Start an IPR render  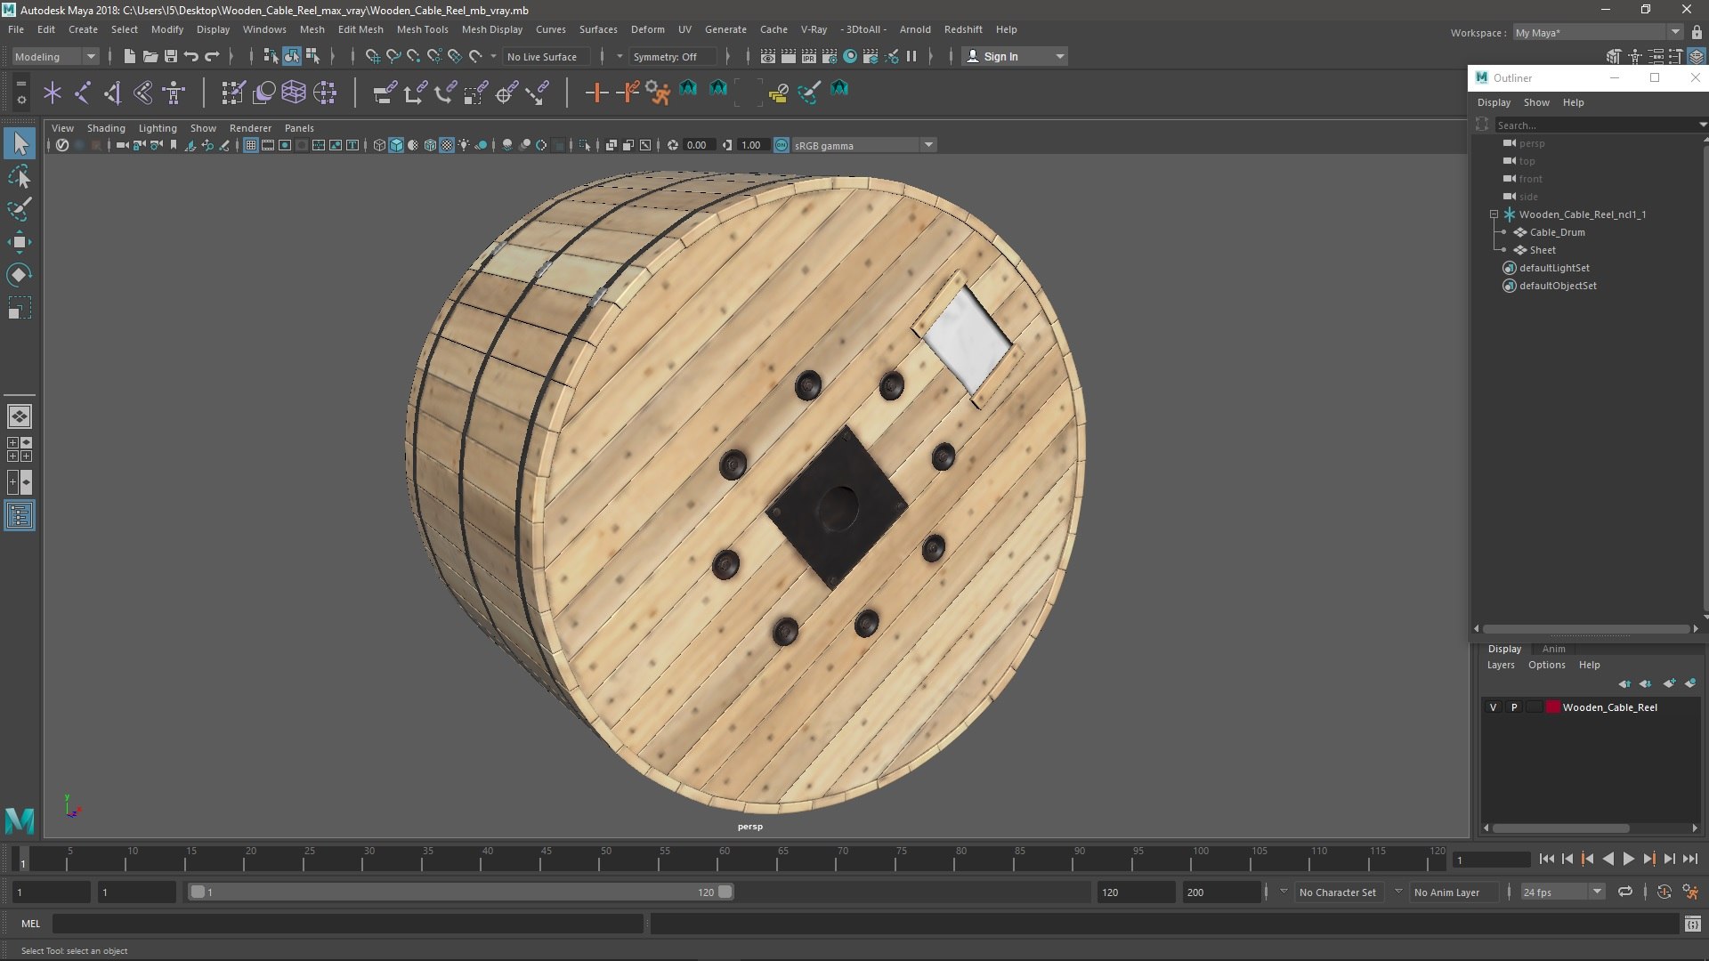pyautogui.click(x=809, y=56)
